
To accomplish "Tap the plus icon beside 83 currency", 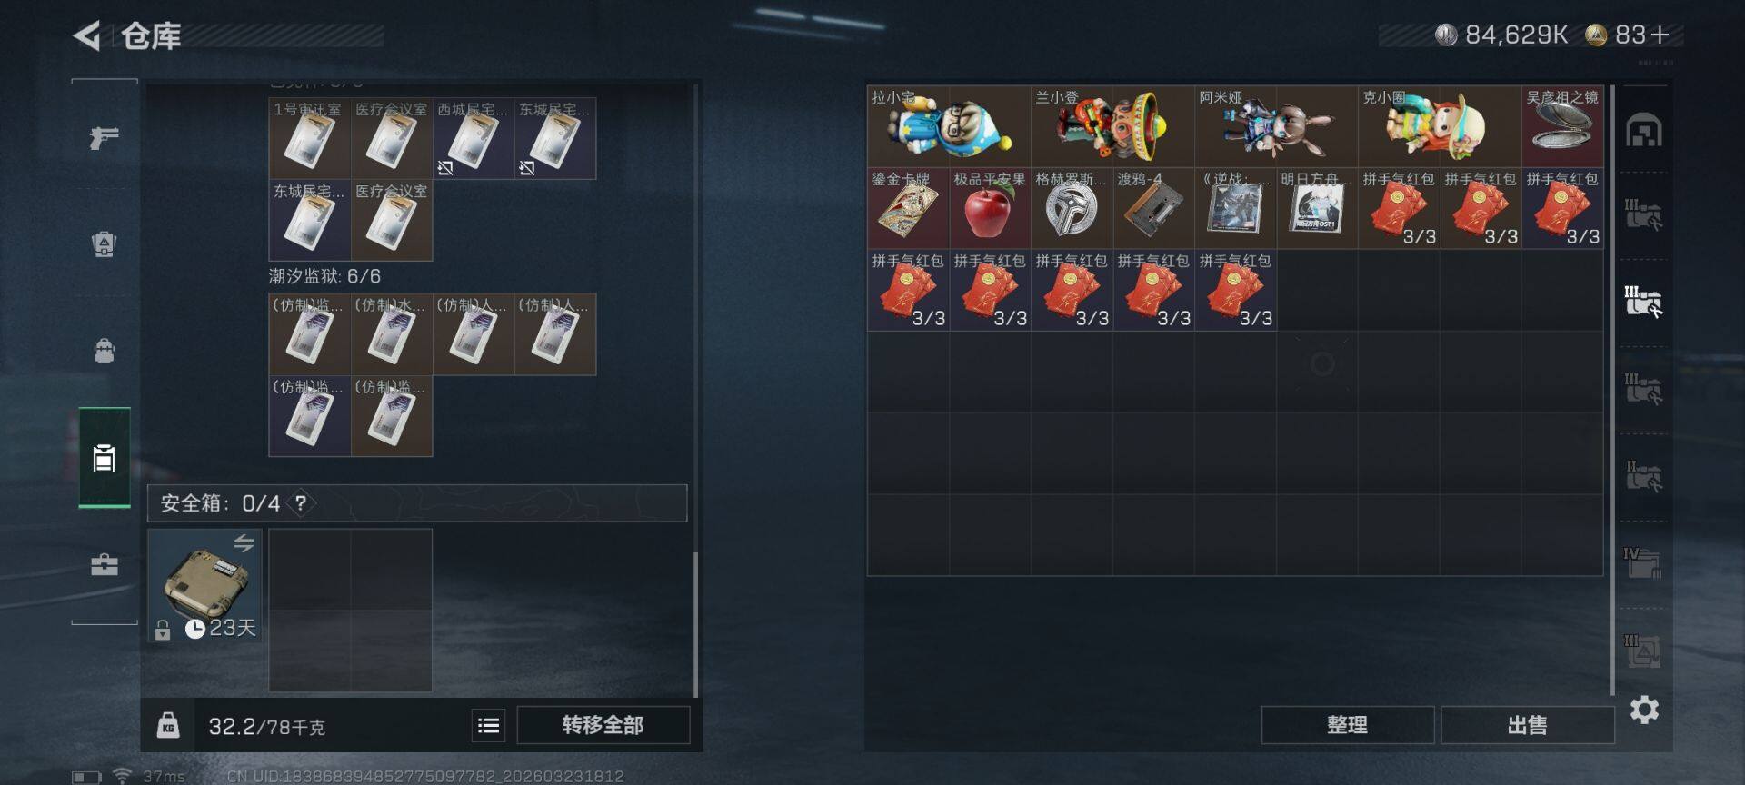I will click(1660, 35).
